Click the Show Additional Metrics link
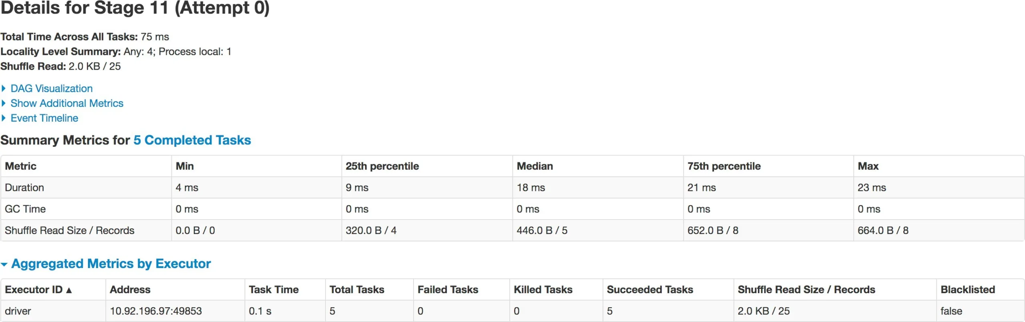Screen dimensions: 1025x322 click(67, 103)
